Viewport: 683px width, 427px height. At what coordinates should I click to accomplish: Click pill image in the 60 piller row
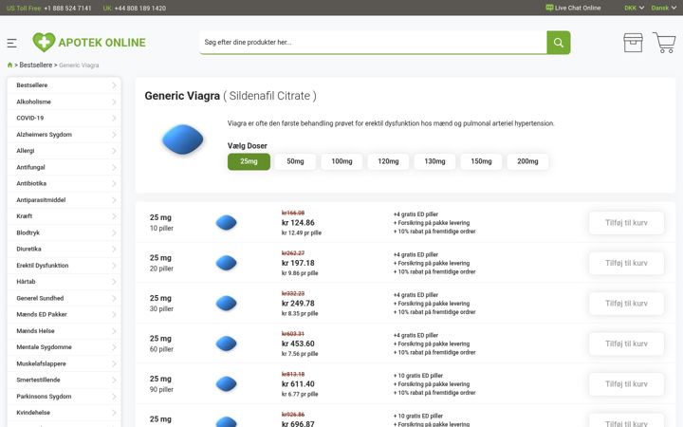click(226, 343)
